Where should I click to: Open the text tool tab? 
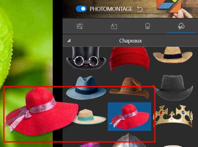(x=114, y=26)
